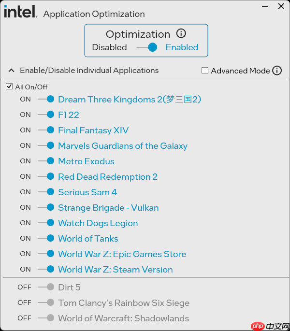Enable the Advanced Mode checkbox
Viewport: 290px width, 331px height.
pyautogui.click(x=205, y=71)
